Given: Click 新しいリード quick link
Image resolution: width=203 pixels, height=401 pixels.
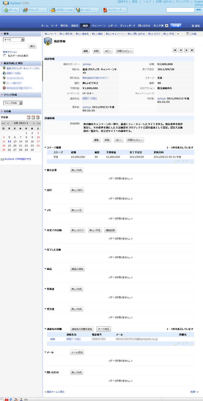Looking at the screenshot, I should pos(51,34).
